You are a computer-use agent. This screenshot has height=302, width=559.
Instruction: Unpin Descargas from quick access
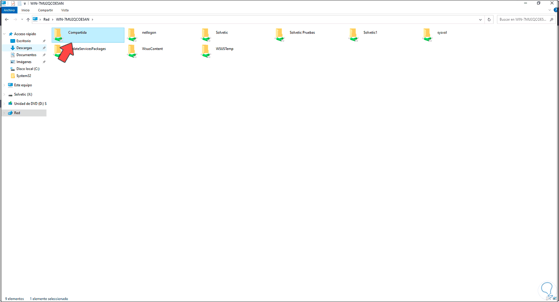(x=44, y=48)
